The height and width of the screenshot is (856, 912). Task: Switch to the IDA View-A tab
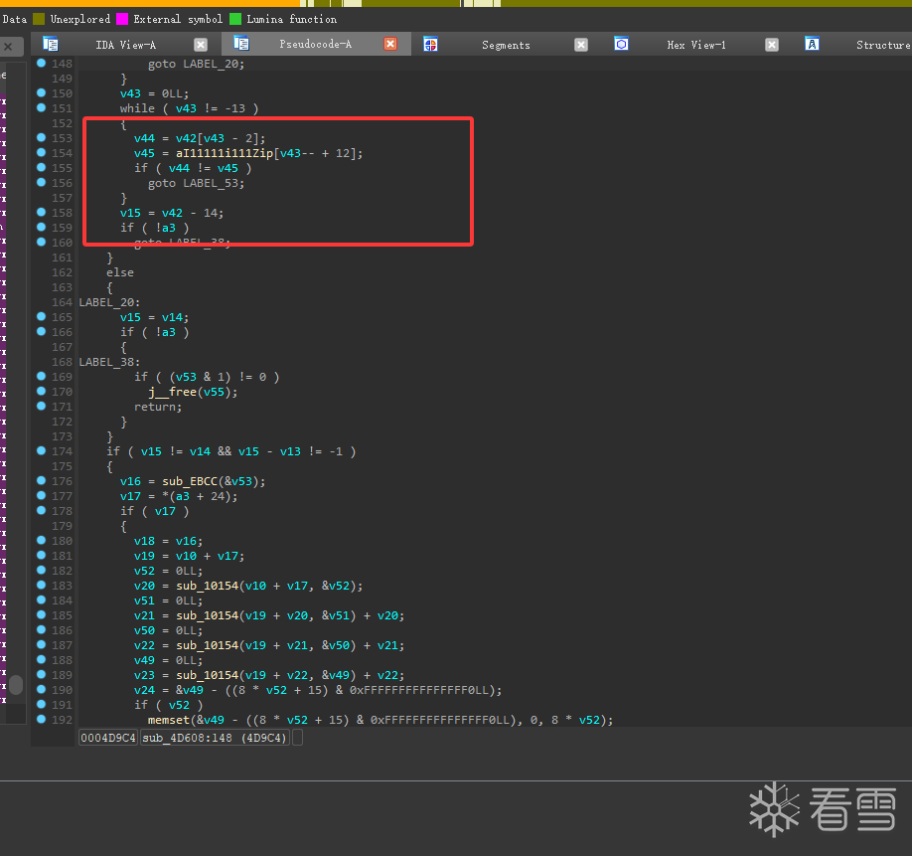(x=125, y=45)
